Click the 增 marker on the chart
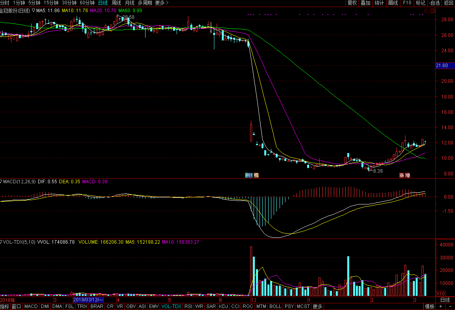Viewport: 455px width, 310px height. [408, 175]
